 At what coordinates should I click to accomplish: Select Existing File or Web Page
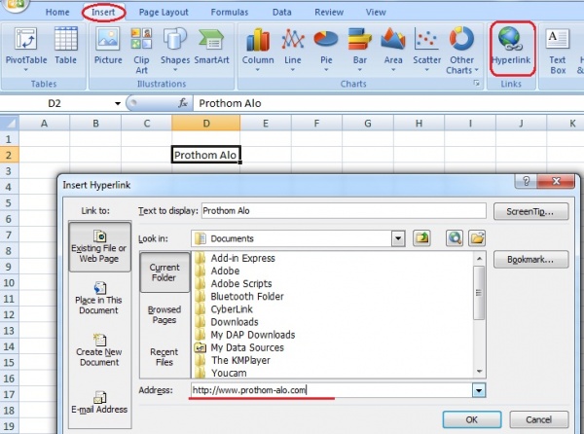coord(99,246)
